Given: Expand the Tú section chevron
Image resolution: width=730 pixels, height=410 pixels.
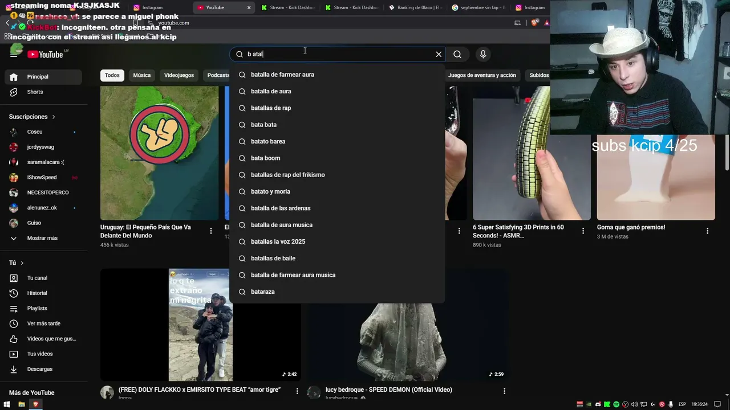Looking at the screenshot, I should 22,263.
